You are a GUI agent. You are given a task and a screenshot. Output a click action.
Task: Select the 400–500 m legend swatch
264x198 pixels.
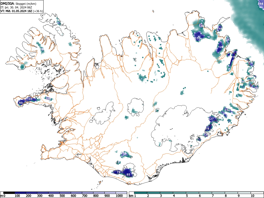pyautogui.click(x=54, y=193)
